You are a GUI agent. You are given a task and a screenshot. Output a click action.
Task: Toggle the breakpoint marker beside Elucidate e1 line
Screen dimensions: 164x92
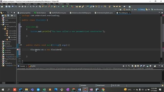point(18,50)
